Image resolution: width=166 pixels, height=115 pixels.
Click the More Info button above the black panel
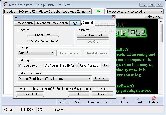point(154,17)
